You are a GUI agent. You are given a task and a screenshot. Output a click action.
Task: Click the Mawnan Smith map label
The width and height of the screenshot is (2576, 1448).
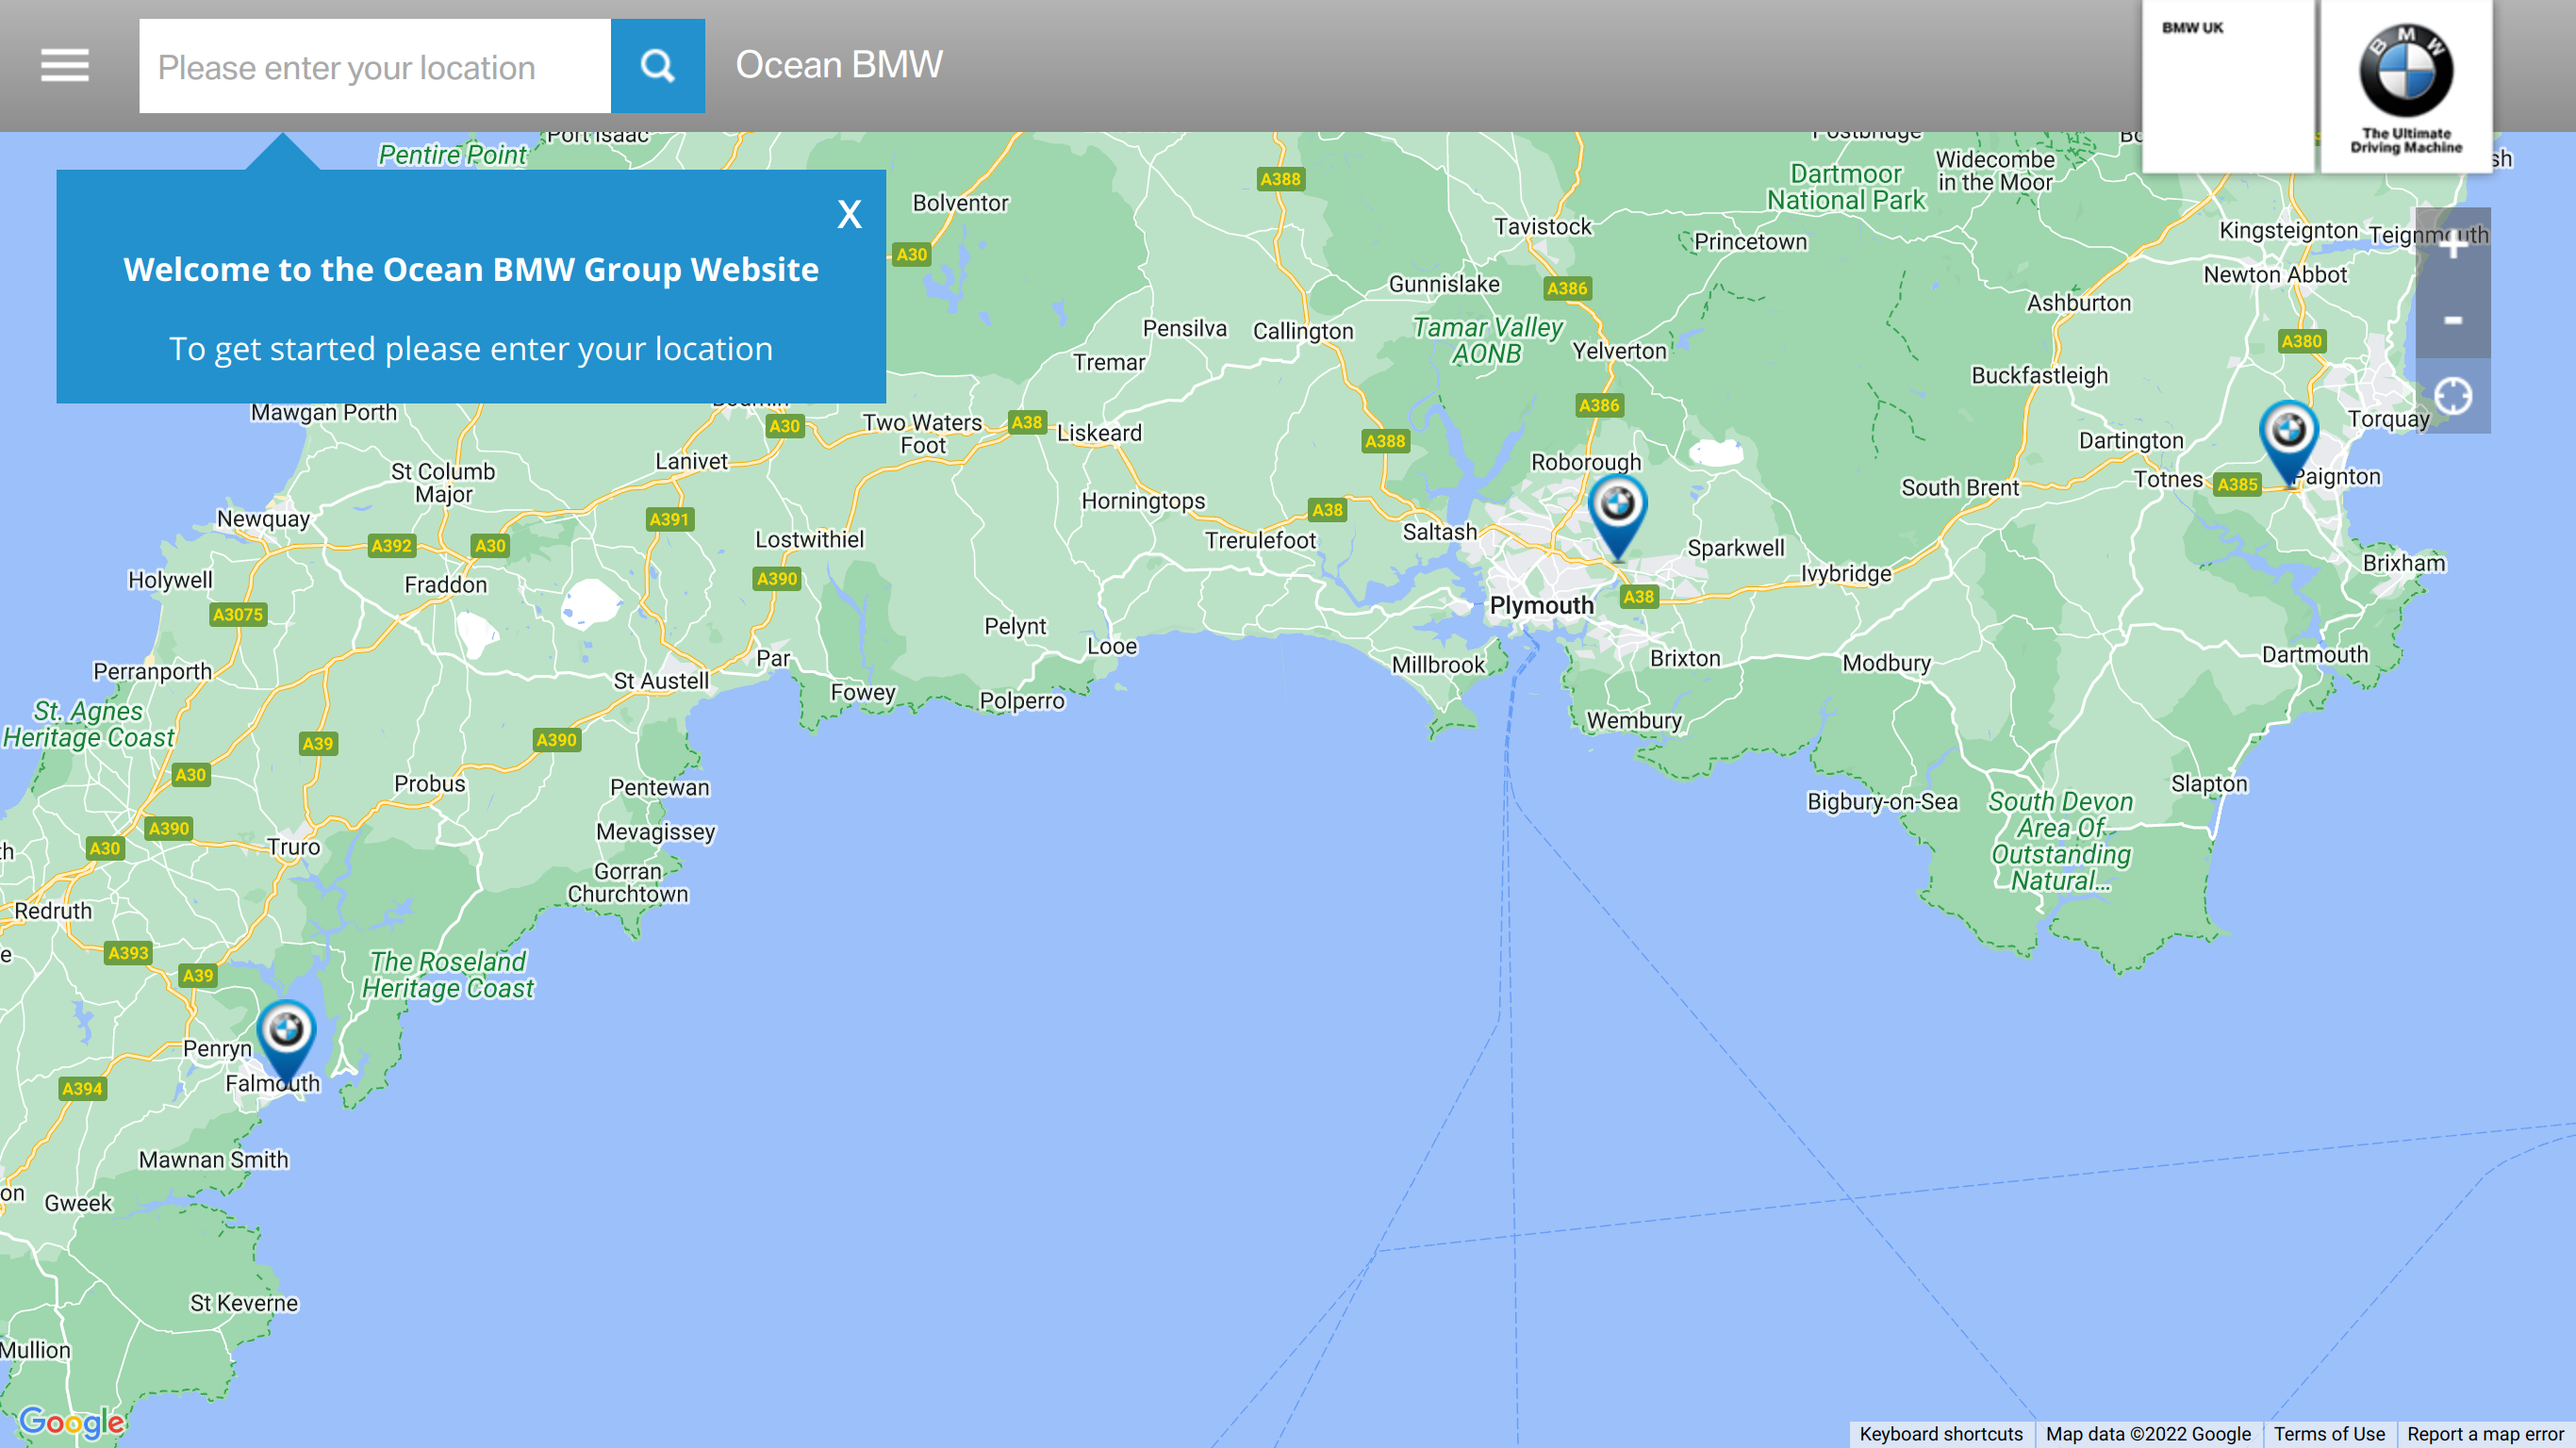point(213,1160)
